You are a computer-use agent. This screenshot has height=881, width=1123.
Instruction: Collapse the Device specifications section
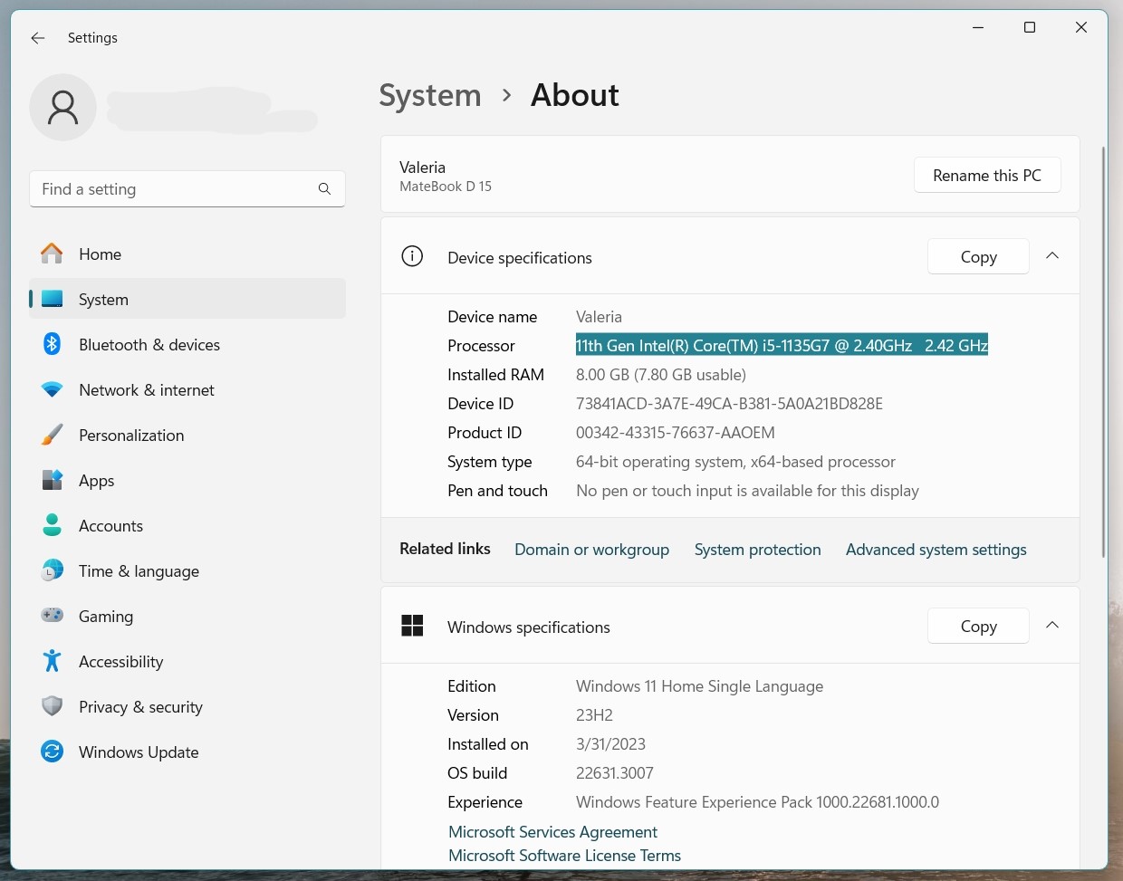1052,256
